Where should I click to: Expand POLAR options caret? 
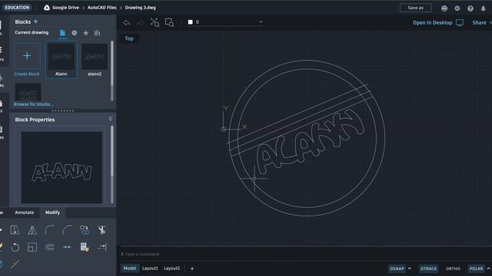click(x=488, y=268)
